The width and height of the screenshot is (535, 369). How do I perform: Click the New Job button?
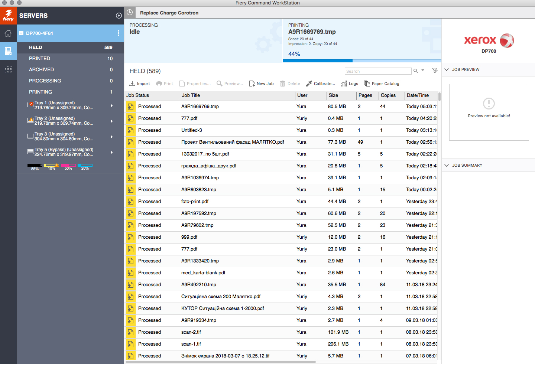pos(261,84)
